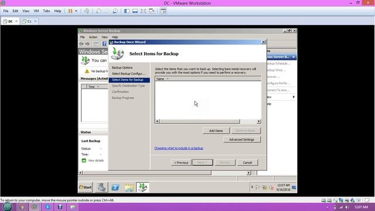This screenshot has height=211, width=375.
Task: Toggle the thumbnail bar view icon
Action: (135, 11)
